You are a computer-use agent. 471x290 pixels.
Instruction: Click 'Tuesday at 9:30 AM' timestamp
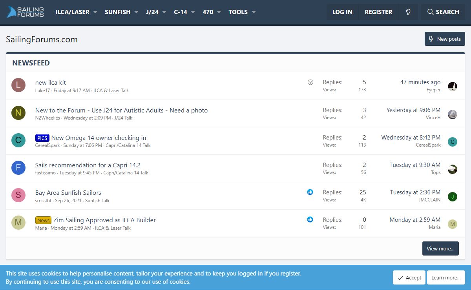(415, 165)
